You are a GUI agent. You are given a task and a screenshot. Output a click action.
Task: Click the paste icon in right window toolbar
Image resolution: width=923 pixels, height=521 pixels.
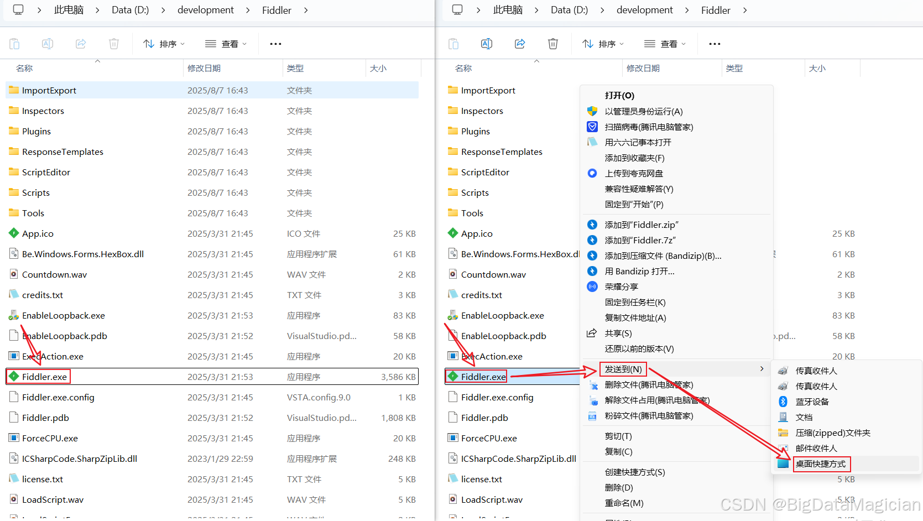[453, 44]
